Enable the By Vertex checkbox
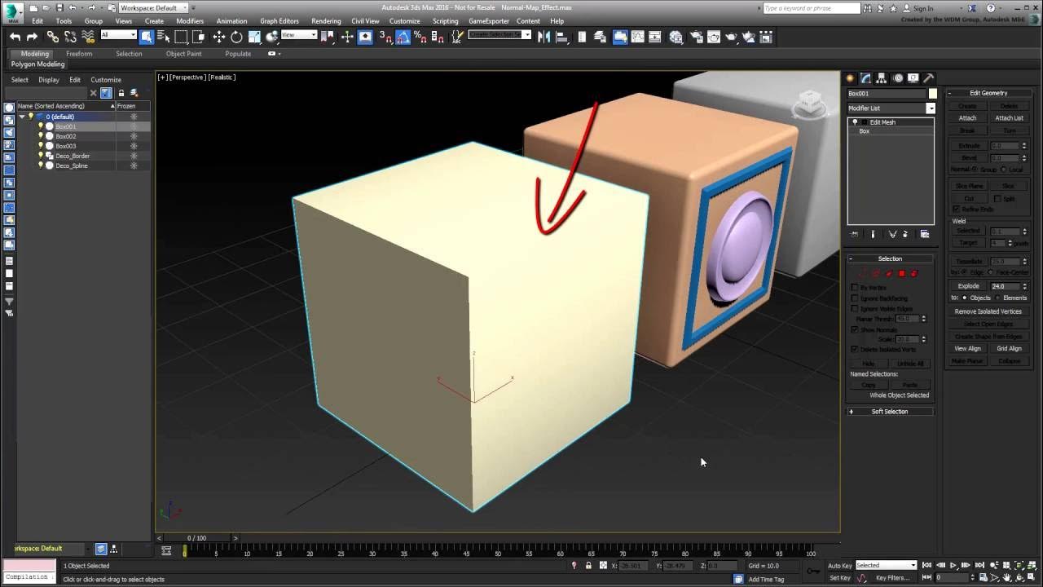 pos(855,288)
